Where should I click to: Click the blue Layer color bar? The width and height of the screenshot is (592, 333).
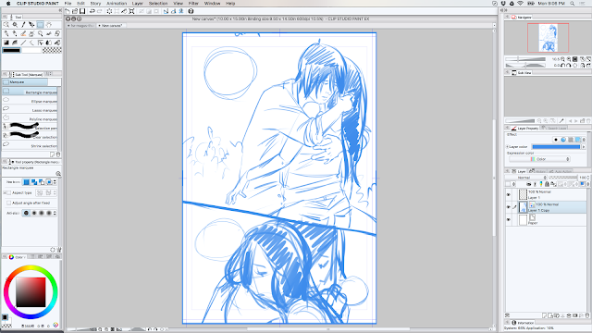[x=556, y=146]
